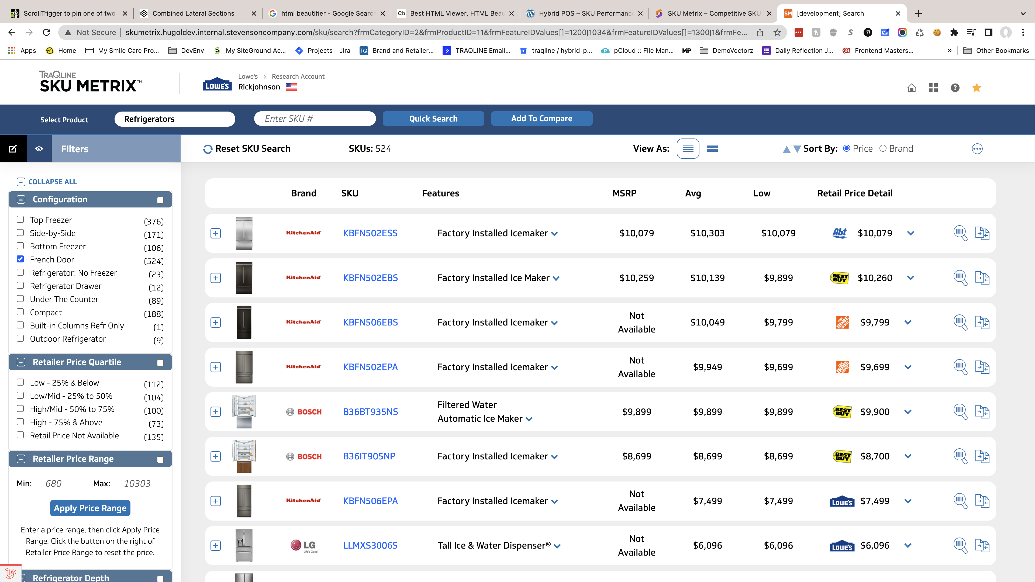Expand the KBFN502EBS row plus icon
Image resolution: width=1035 pixels, height=582 pixels.
click(216, 278)
